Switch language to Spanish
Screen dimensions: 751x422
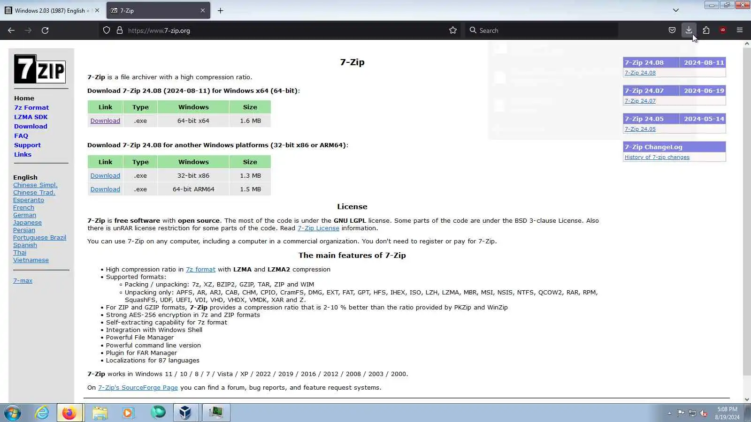pos(25,245)
